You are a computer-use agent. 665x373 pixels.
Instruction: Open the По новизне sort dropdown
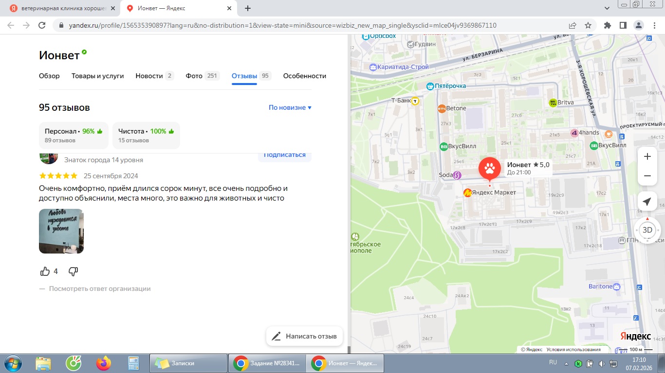(290, 107)
